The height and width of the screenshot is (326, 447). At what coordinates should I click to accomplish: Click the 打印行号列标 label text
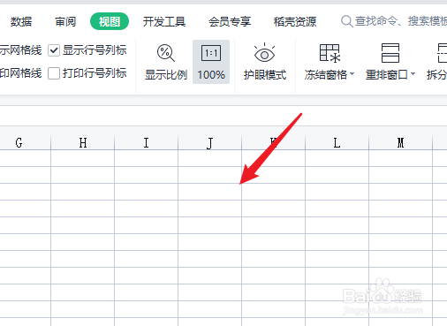click(x=95, y=73)
